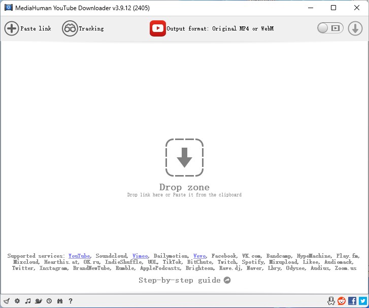
Task: Click the MediaHuman mascot icon at bottom right
Action: pyautogui.click(x=331, y=301)
